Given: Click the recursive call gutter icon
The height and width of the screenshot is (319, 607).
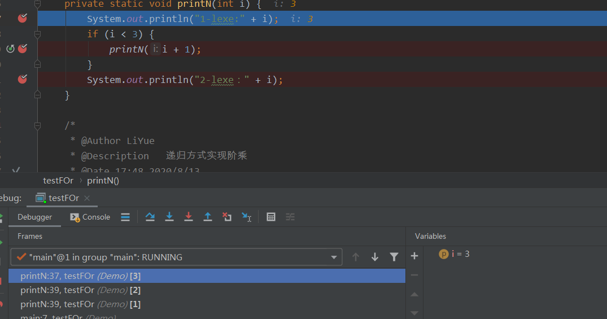Looking at the screenshot, I should coord(11,49).
